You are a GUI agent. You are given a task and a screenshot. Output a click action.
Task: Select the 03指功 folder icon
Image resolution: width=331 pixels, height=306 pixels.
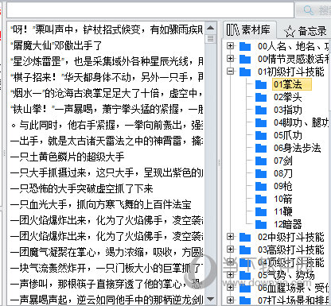[261, 110]
